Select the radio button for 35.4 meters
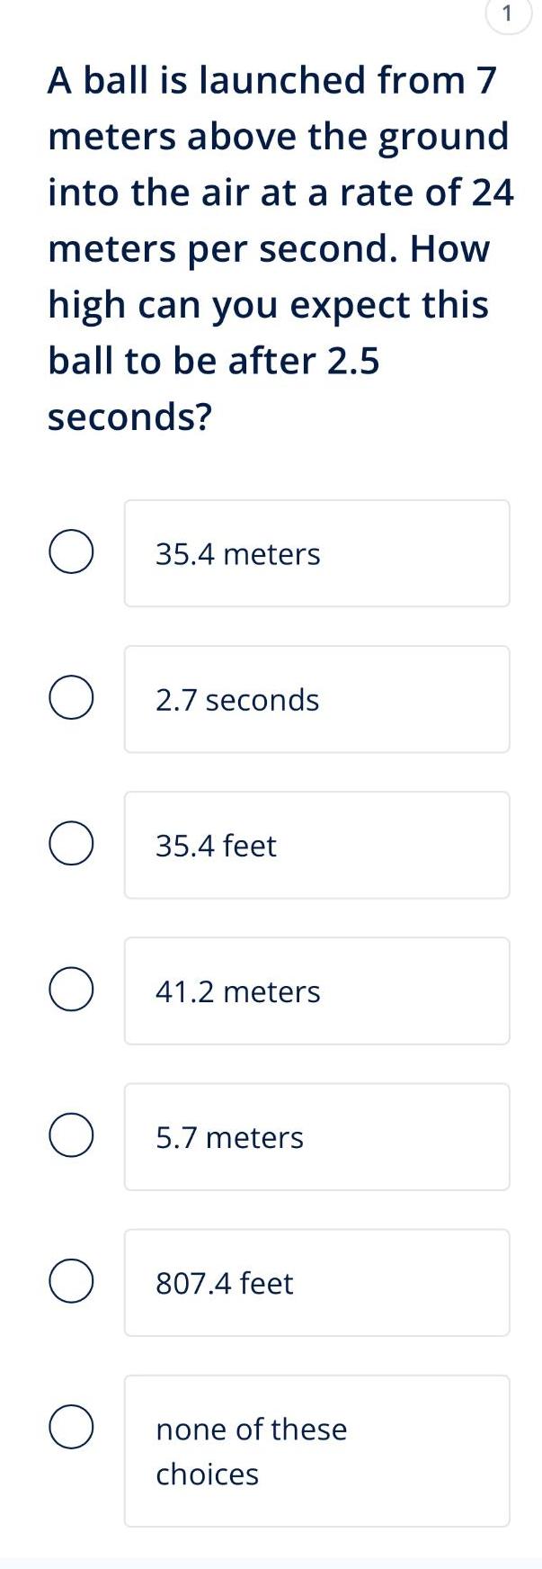 (71, 552)
